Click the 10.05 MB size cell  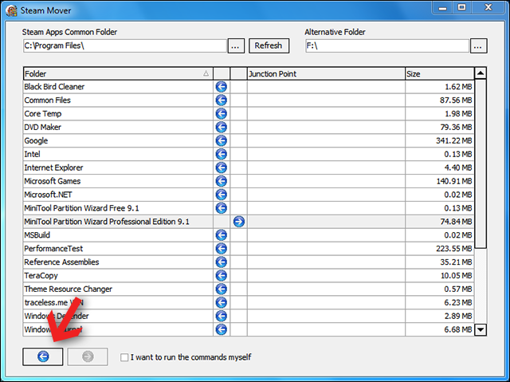(440, 276)
